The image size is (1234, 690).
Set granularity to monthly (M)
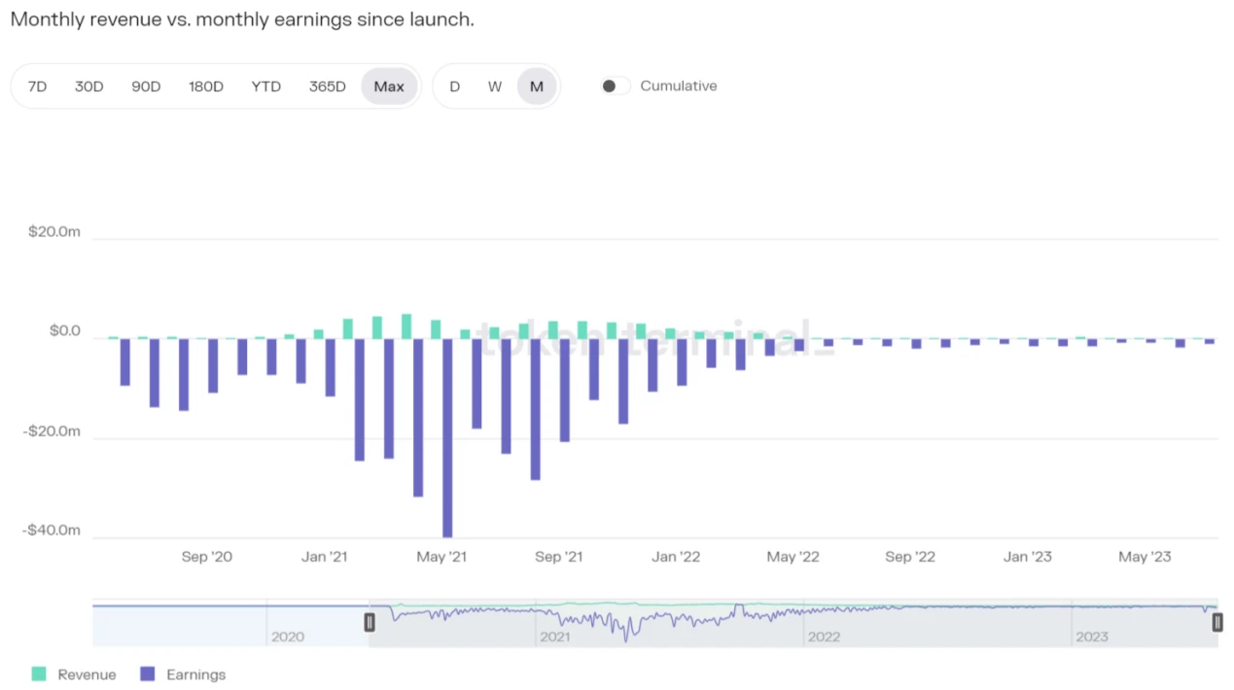pos(536,86)
